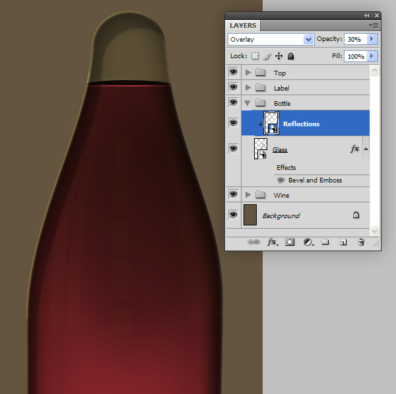Screen dimensions: 396x394
Task: Click the lock transparent pixels icon
Action: point(255,56)
